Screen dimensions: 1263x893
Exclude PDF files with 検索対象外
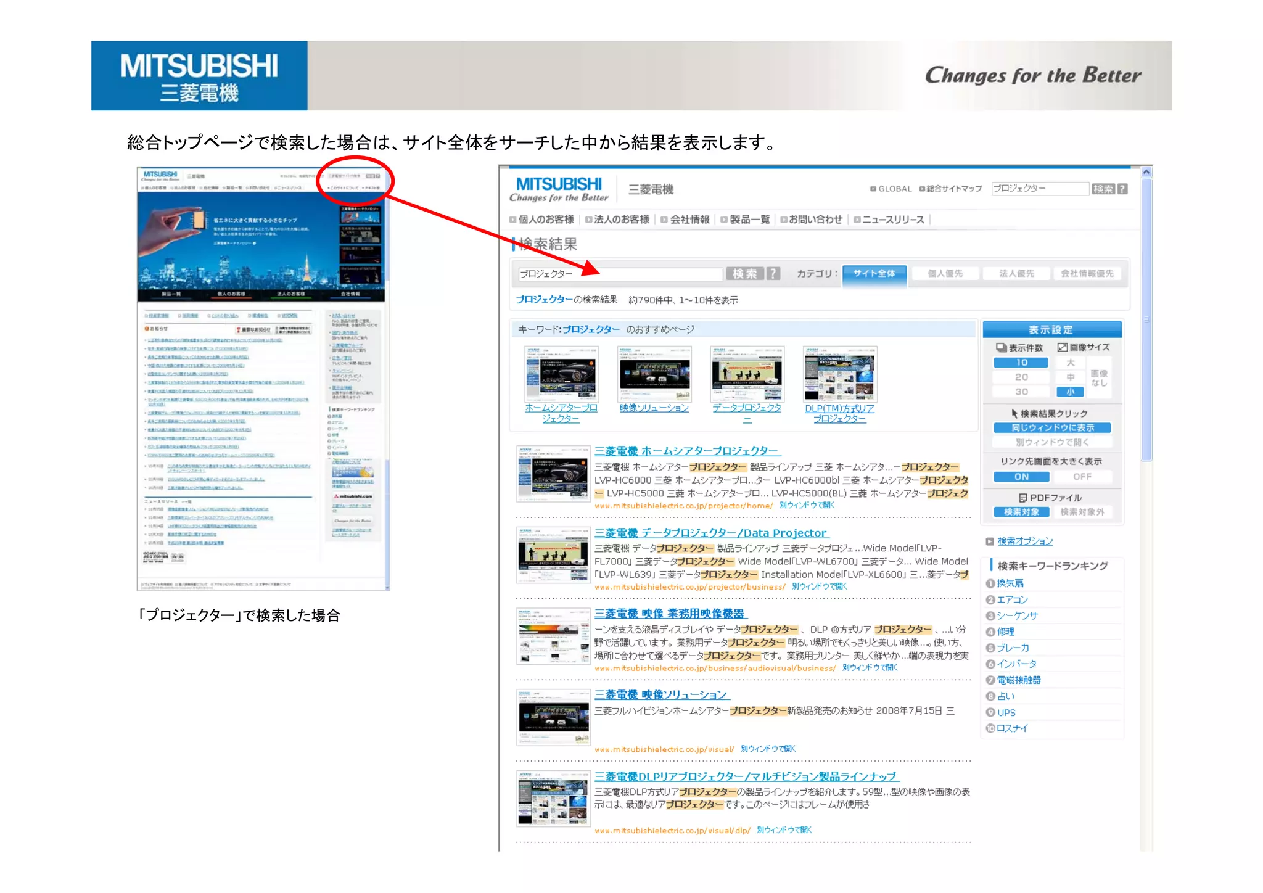tap(1082, 512)
